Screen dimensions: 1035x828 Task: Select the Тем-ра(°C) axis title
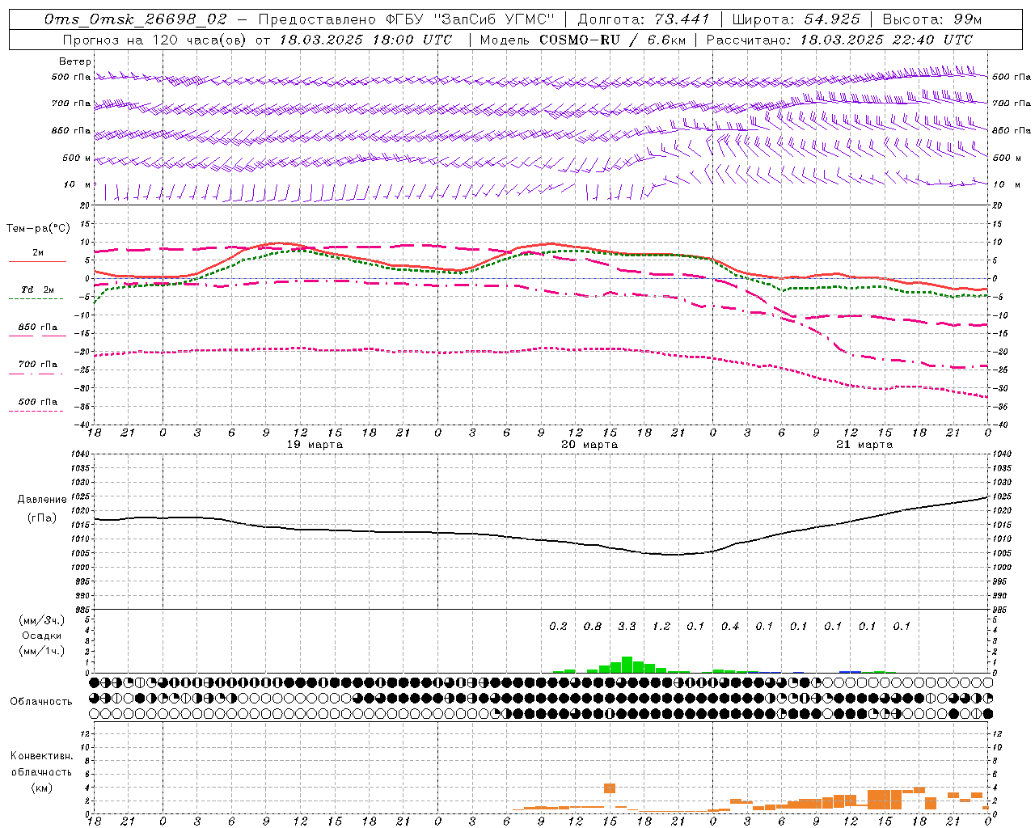pos(38,229)
